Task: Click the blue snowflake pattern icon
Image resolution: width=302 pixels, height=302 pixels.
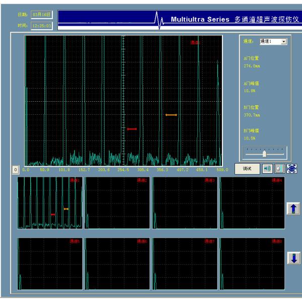Action: coord(291,169)
